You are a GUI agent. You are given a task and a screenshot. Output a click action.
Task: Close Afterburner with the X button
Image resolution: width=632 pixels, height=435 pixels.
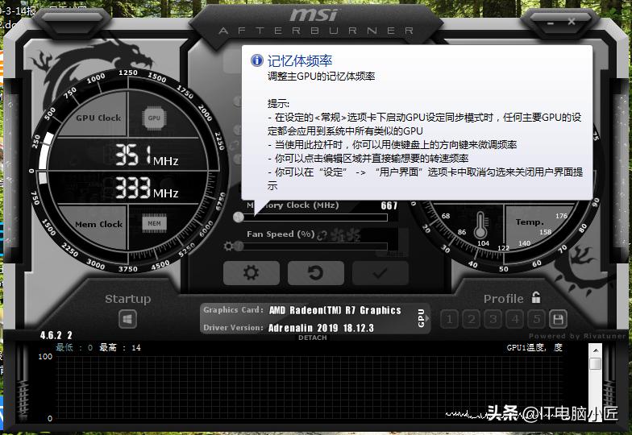click(571, 22)
